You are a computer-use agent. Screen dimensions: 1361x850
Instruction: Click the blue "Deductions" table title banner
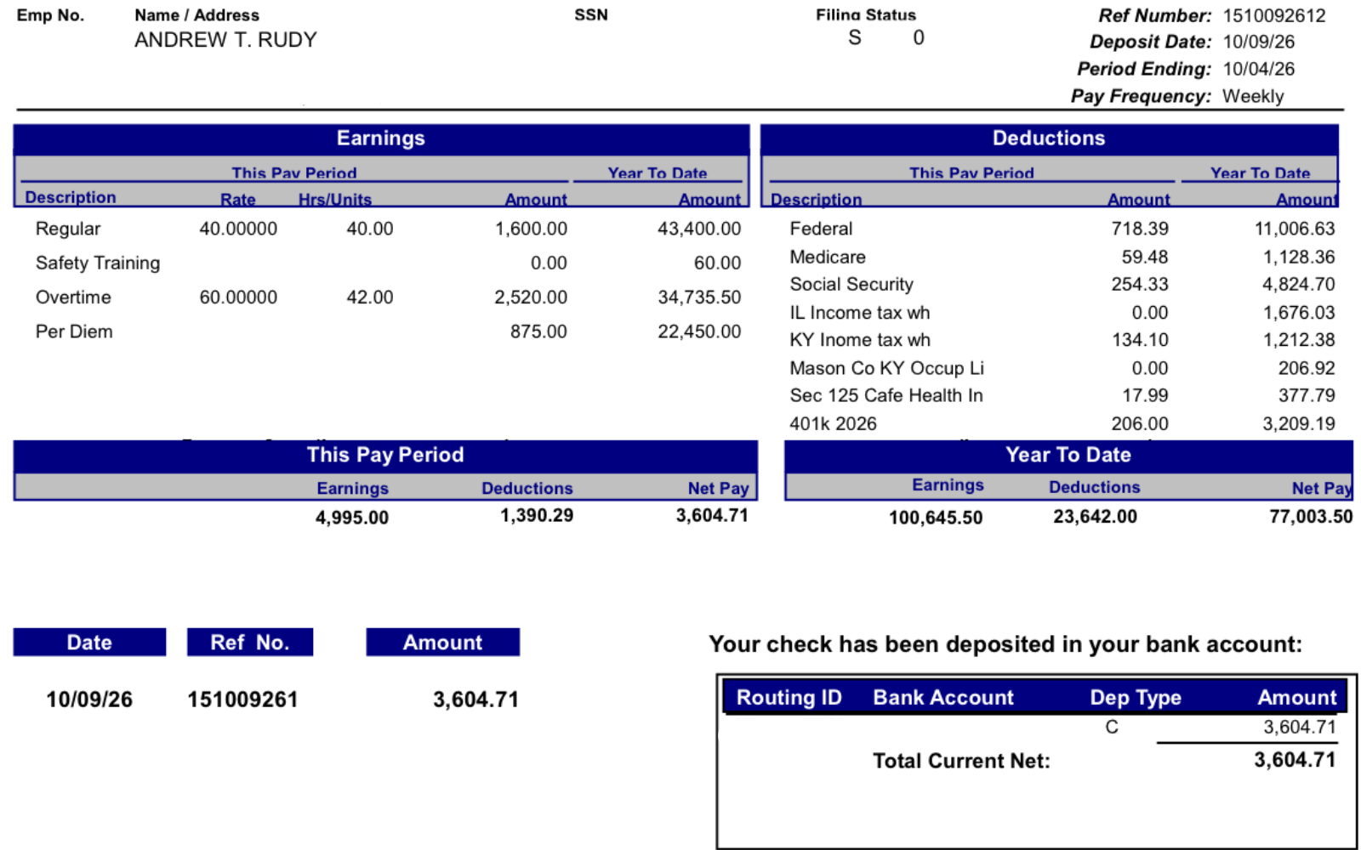(1049, 139)
